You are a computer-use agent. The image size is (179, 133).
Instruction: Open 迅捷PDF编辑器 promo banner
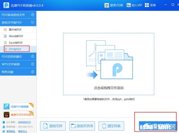tap(18, 106)
